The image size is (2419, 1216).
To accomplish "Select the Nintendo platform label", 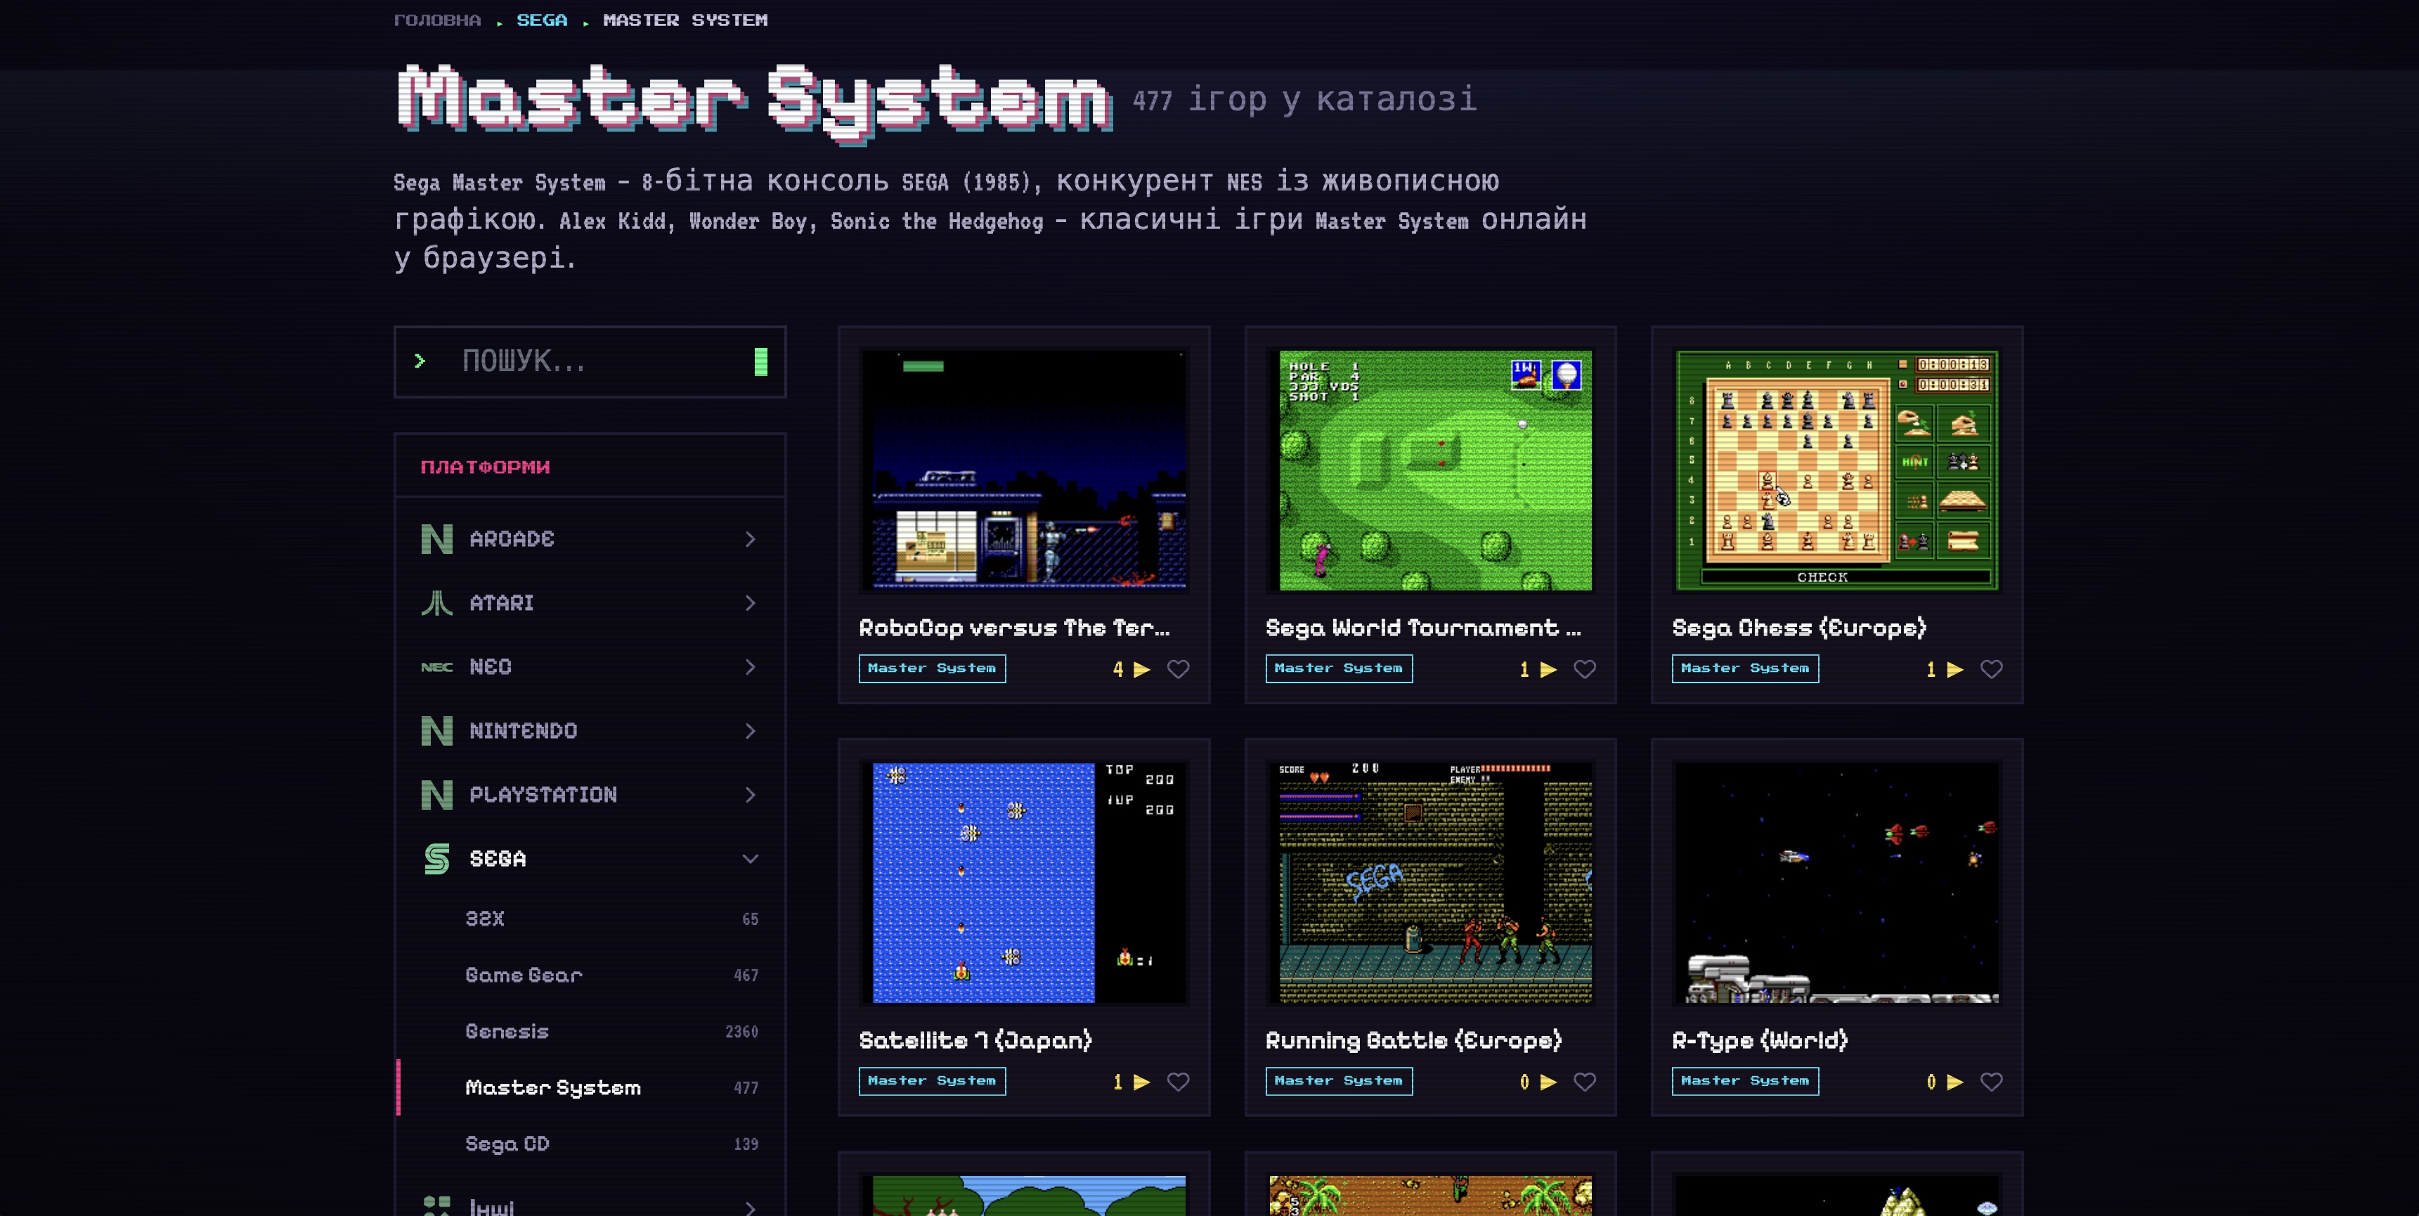I will [x=523, y=730].
